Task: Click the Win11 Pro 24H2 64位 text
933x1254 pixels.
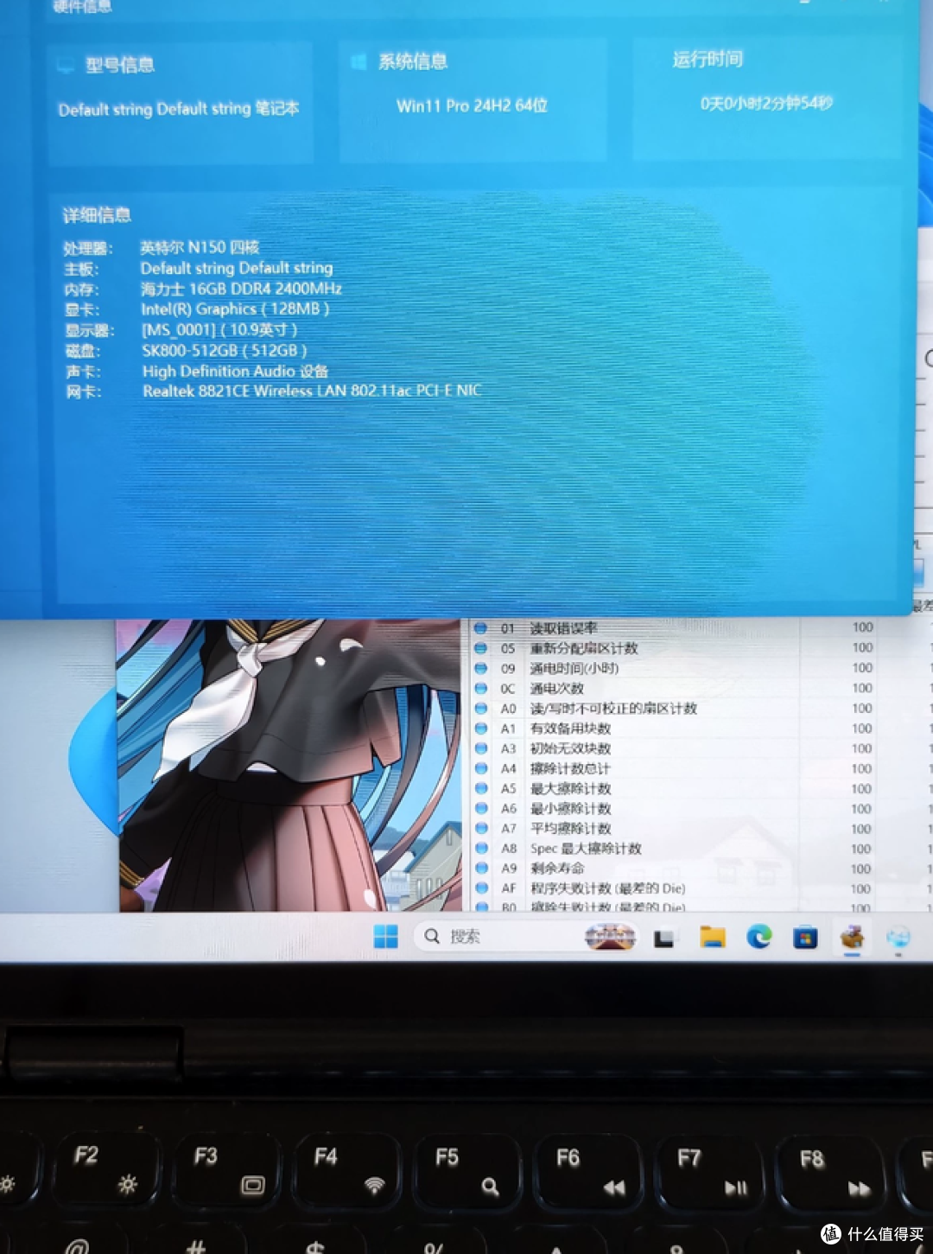Action: click(x=472, y=105)
